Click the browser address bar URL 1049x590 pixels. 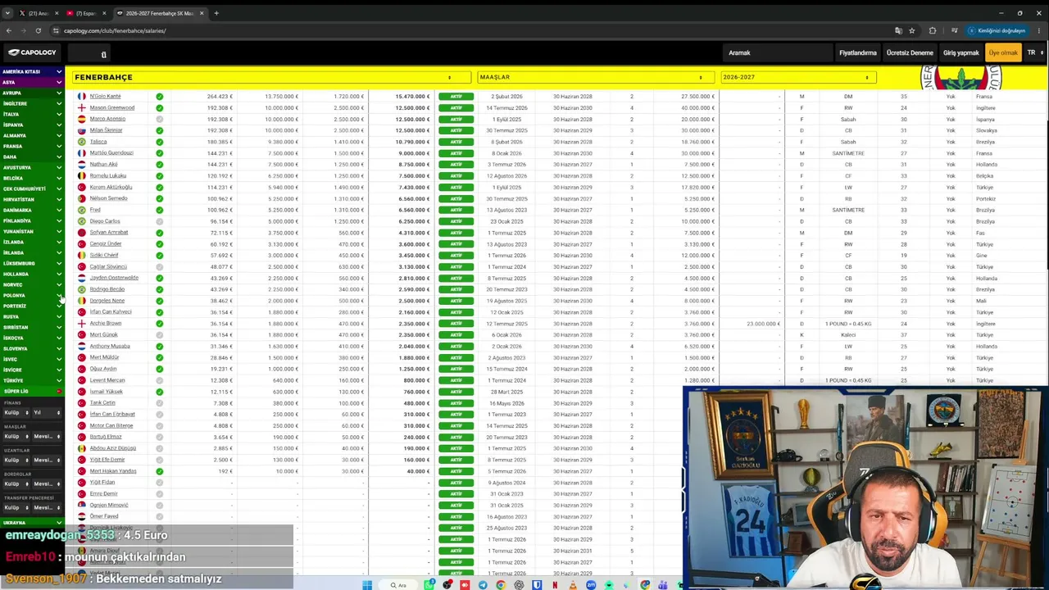pyautogui.click(x=116, y=30)
